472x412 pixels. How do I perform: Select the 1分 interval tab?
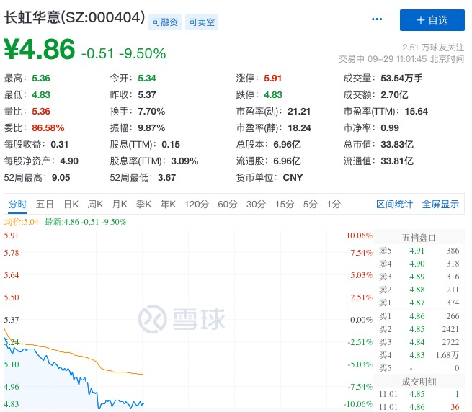click(x=334, y=205)
